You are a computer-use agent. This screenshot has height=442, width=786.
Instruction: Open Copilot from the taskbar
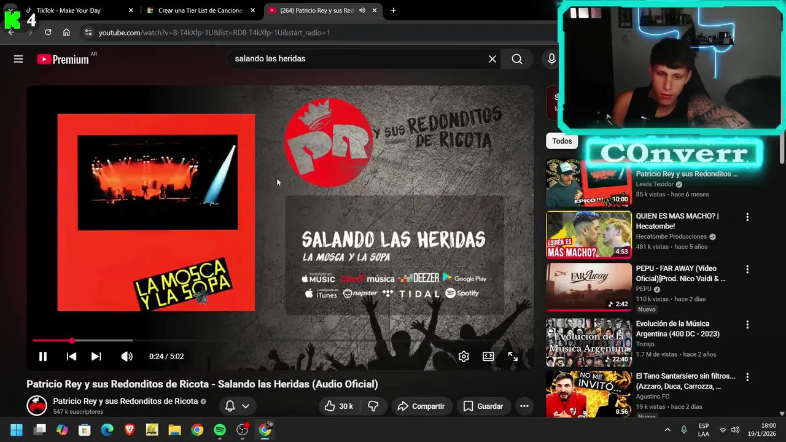tap(62, 430)
